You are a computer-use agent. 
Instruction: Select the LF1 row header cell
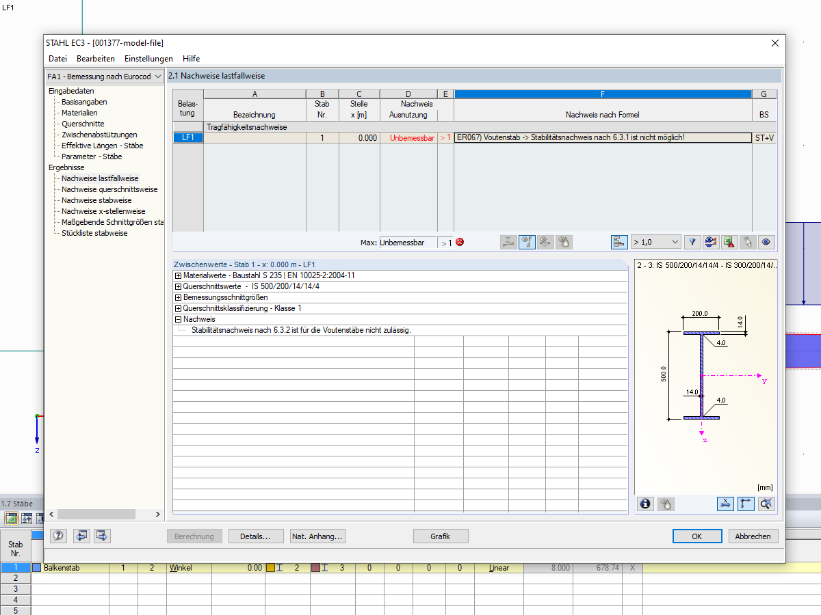click(188, 137)
